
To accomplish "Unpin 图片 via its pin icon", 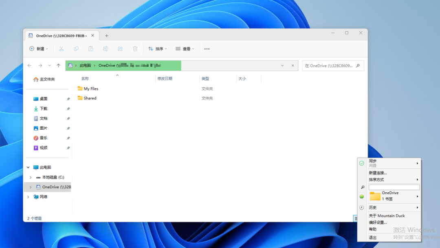I will tap(68, 128).
